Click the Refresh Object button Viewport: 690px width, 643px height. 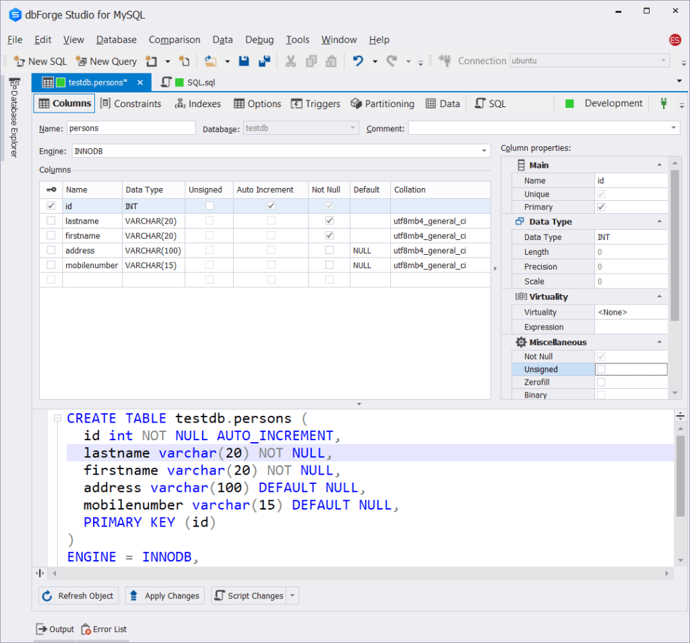77,596
